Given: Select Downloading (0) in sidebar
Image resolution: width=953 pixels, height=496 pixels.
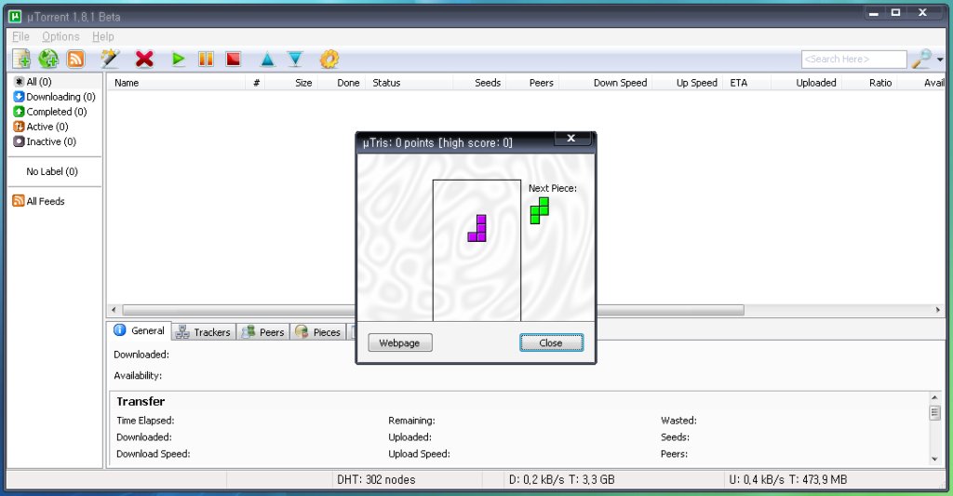Looking at the screenshot, I should coord(54,97).
